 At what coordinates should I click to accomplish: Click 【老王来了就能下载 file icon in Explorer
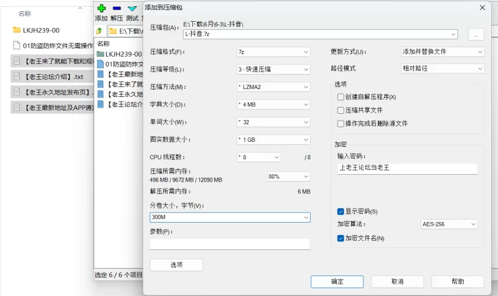(x=17, y=61)
